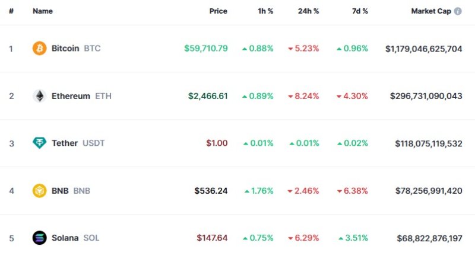This screenshot has width=475, height=259.
Task: Open the Ethereum ETH name link
Action: coord(81,95)
